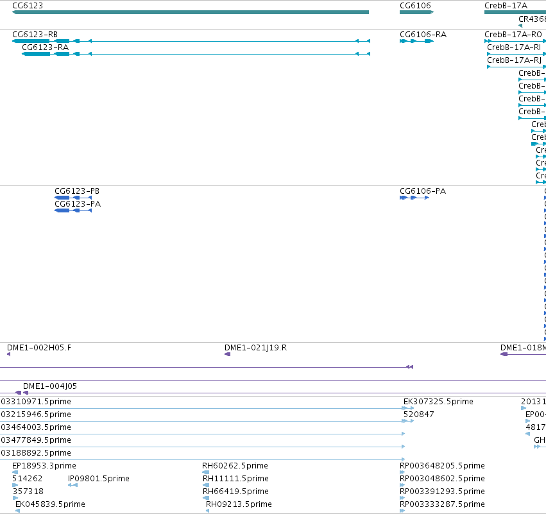The image size is (546, 514).
Task: Select DME1-004J05 label
Action: [50, 386]
